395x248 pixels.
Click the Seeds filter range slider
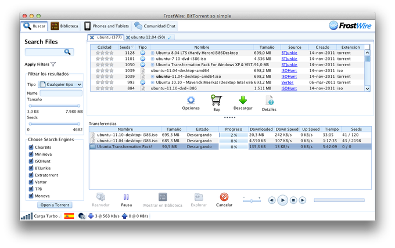pyautogui.click(x=55, y=124)
